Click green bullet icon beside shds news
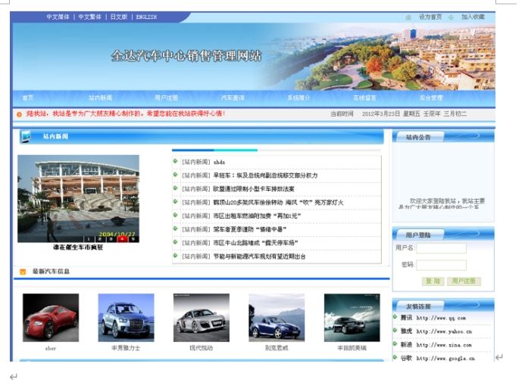Screen dimensions: 525x382 pos(175,161)
